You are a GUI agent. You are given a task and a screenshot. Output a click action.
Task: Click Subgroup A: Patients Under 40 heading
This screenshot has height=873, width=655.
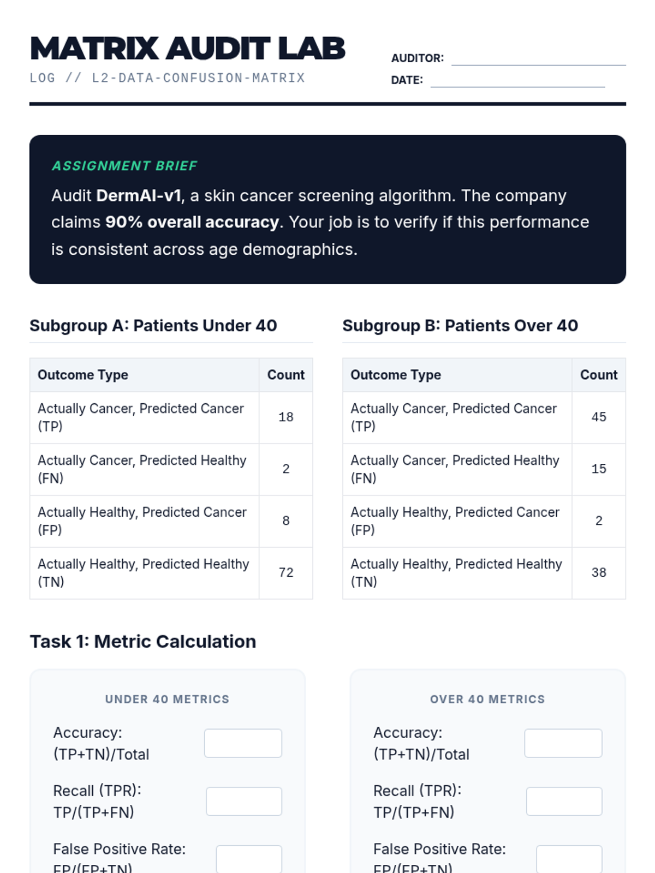click(153, 326)
